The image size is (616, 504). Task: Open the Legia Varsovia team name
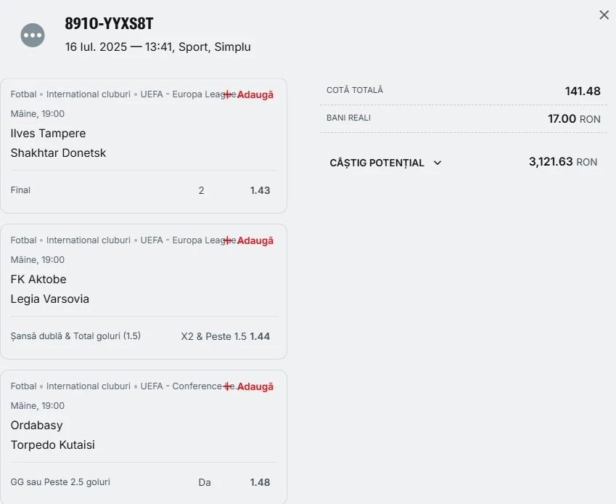tap(50, 298)
